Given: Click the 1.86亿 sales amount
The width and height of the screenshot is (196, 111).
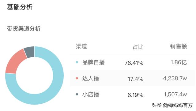Looking at the screenshot, I should point(179,62).
